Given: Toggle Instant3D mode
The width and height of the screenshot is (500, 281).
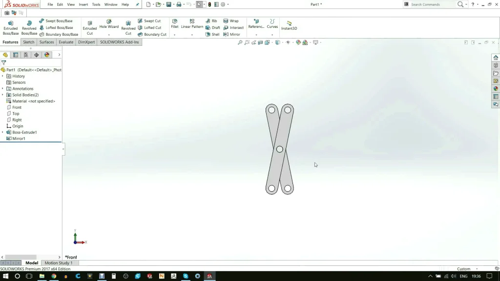Looking at the screenshot, I should click(x=289, y=25).
